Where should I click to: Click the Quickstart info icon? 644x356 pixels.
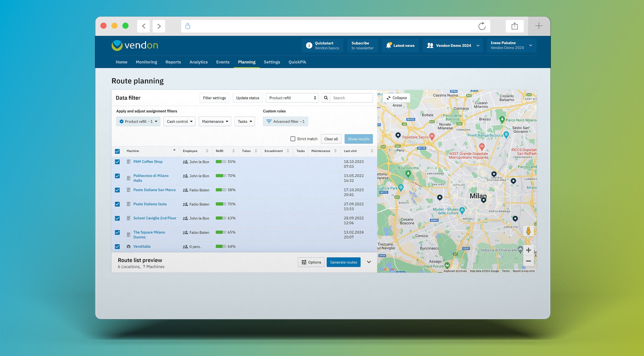click(x=309, y=46)
